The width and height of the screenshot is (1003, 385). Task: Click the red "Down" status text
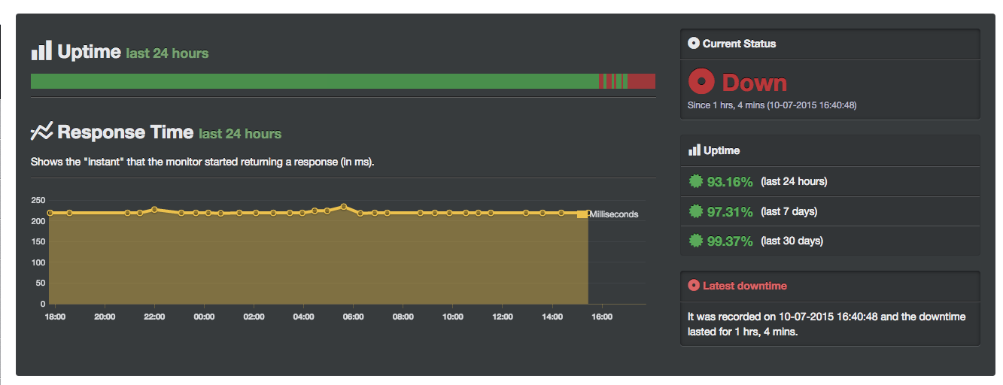[754, 83]
